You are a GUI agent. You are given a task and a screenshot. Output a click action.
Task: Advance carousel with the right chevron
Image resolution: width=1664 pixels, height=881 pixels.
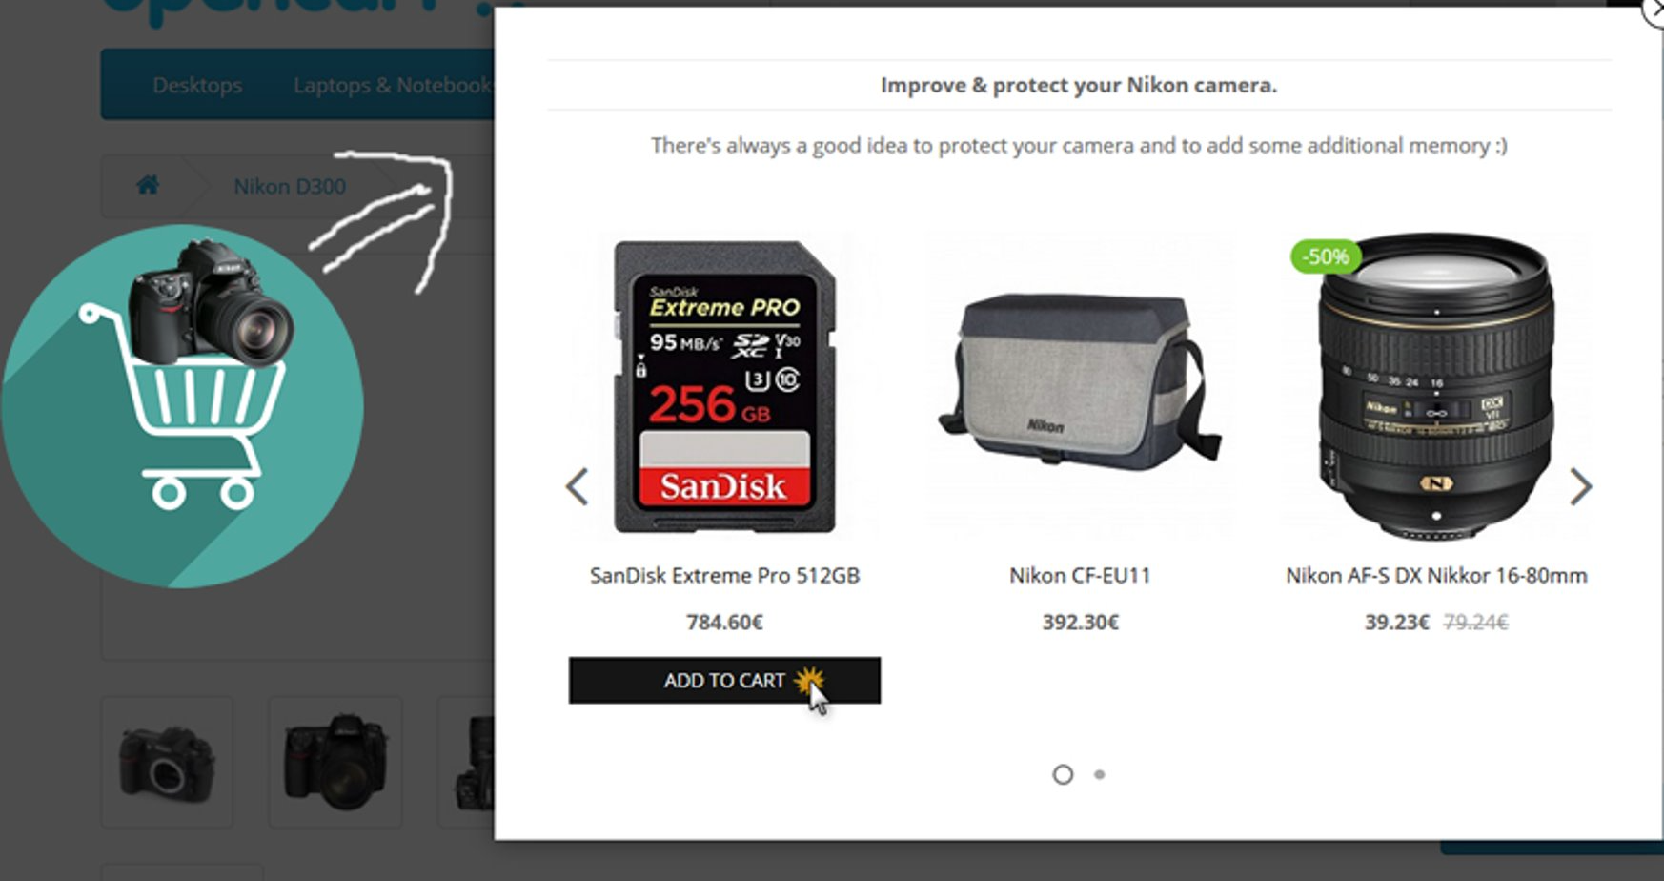coord(1580,487)
